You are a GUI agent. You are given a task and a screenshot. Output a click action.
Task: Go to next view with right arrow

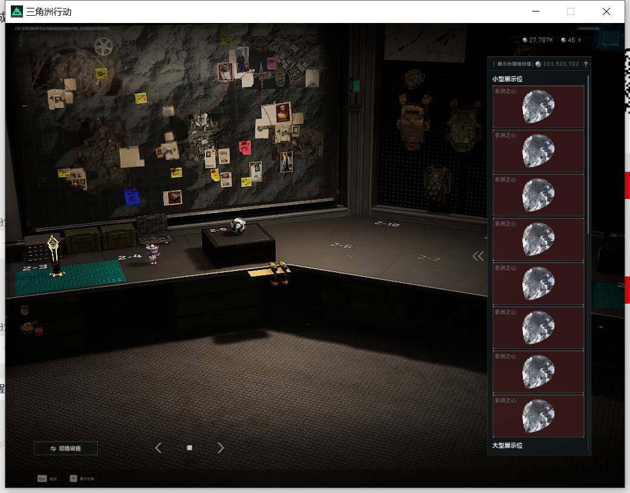coord(221,448)
